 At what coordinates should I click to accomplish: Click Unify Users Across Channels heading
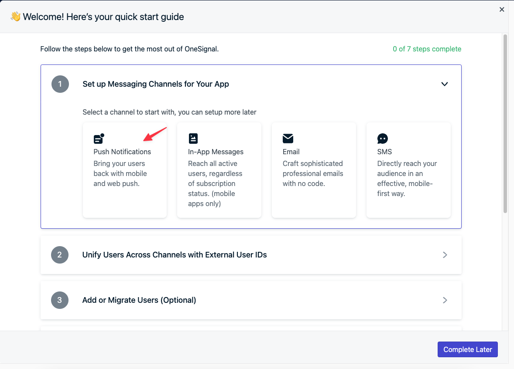[175, 255]
